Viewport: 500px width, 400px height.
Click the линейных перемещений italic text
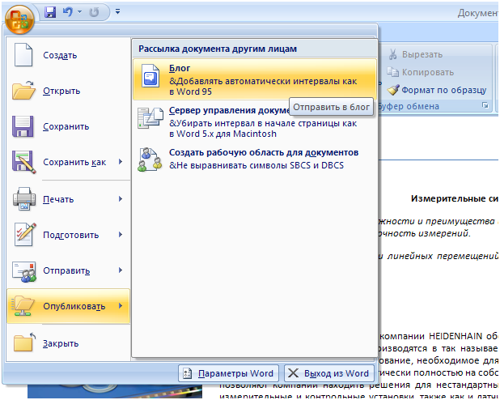[443, 256]
